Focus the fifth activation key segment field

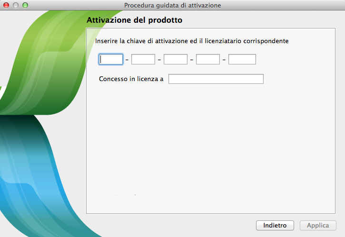point(242,59)
